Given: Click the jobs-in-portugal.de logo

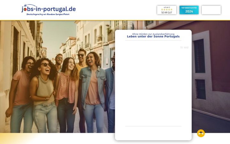Looking at the screenshot, I should coord(49,10).
